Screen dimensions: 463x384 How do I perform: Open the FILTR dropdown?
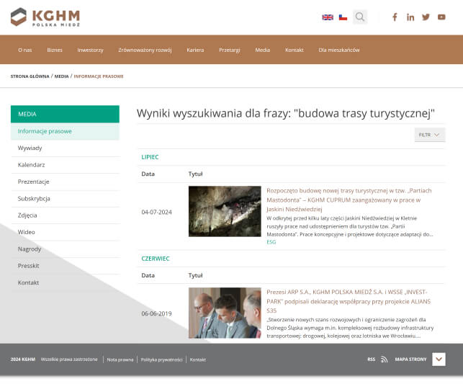point(430,135)
